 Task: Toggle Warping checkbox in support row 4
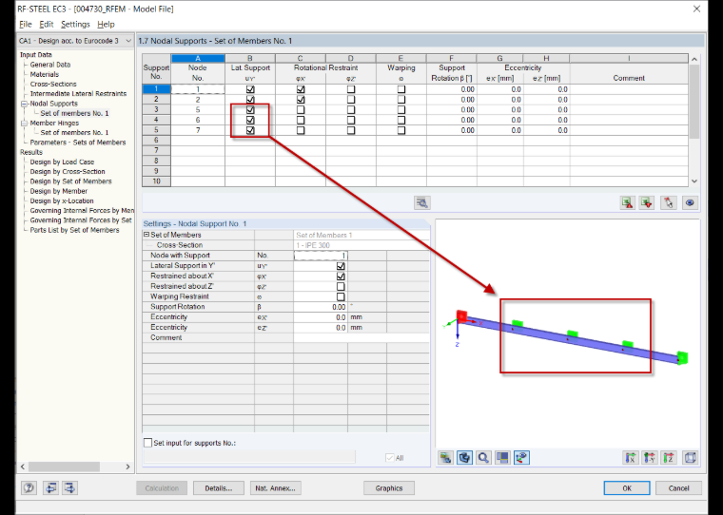pyautogui.click(x=401, y=120)
